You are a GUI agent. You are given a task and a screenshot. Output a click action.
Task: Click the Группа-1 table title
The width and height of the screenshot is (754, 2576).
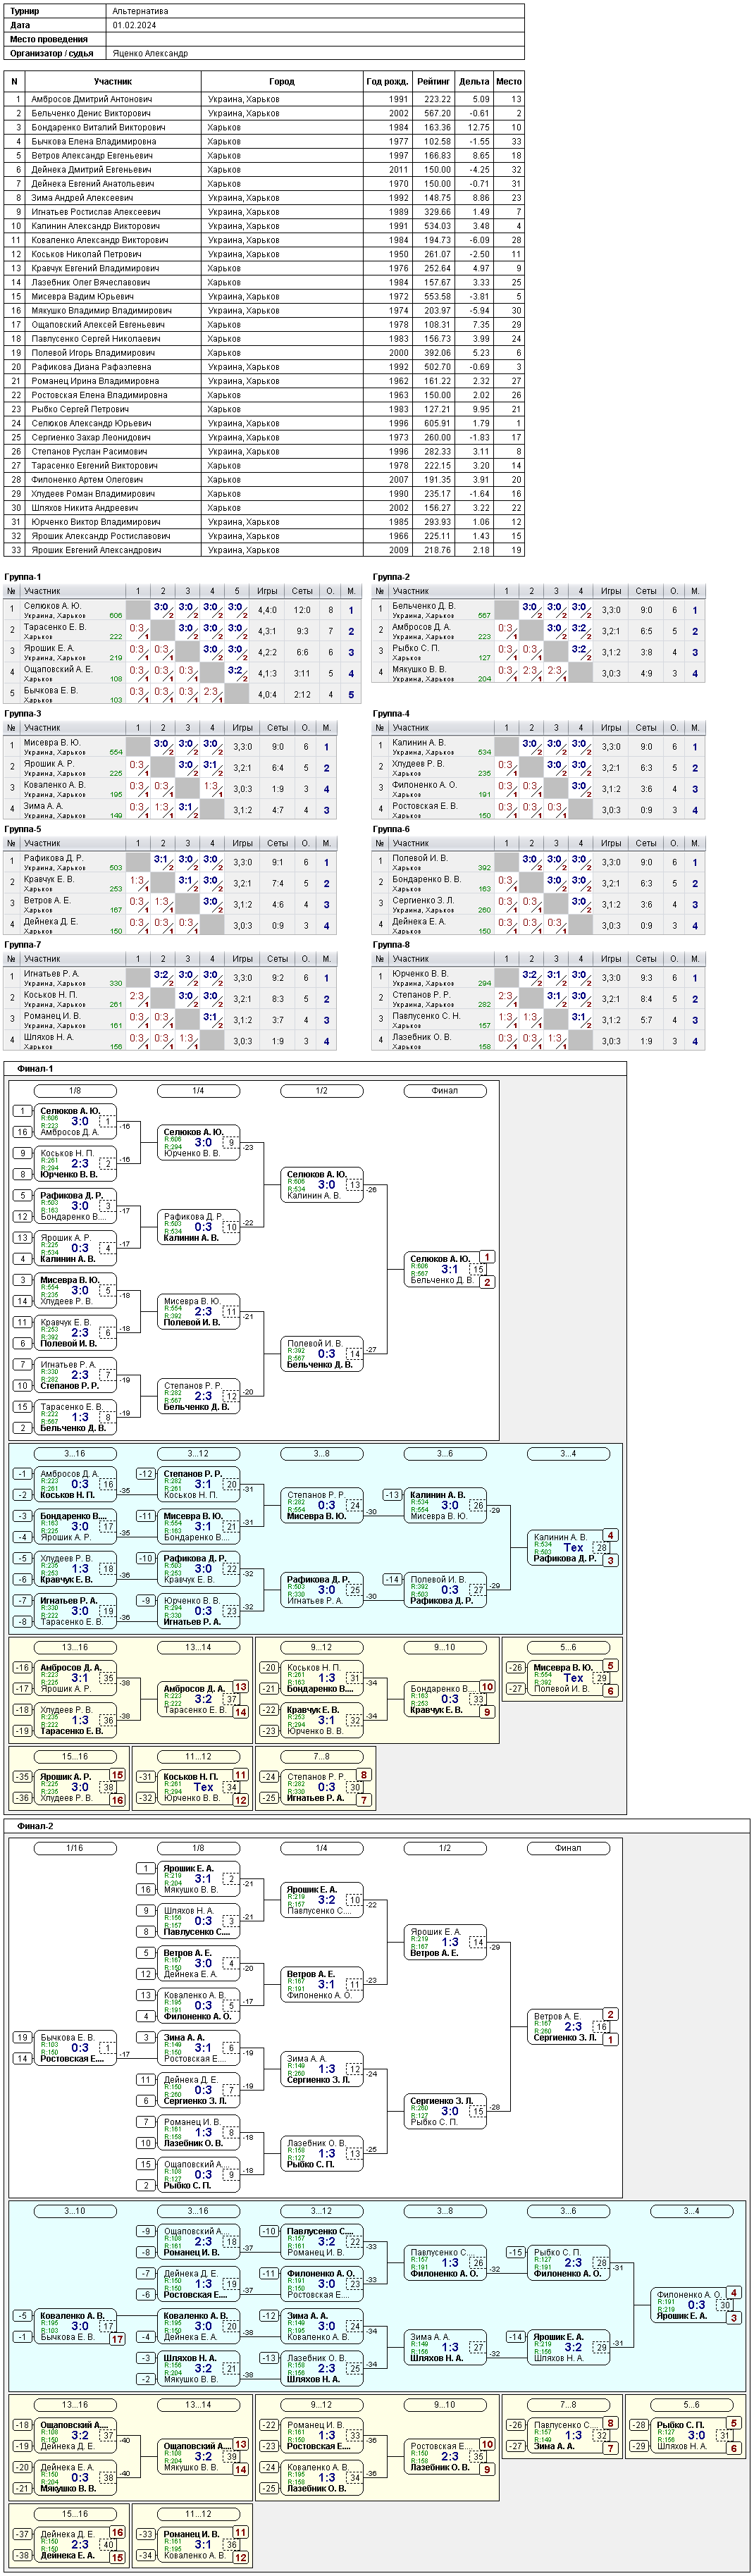click(23, 577)
